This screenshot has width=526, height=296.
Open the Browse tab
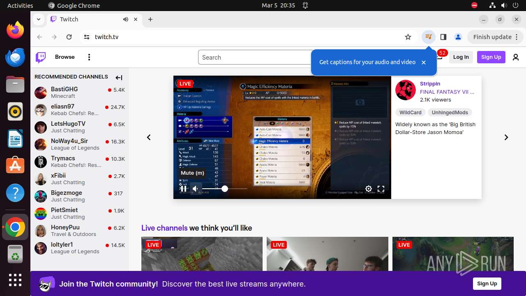point(65,57)
